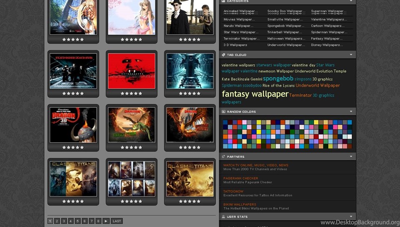Open the green Terrible Terror dragon thumbnail
Image resolution: width=400 pixels, height=227 pixels.
click(132, 125)
